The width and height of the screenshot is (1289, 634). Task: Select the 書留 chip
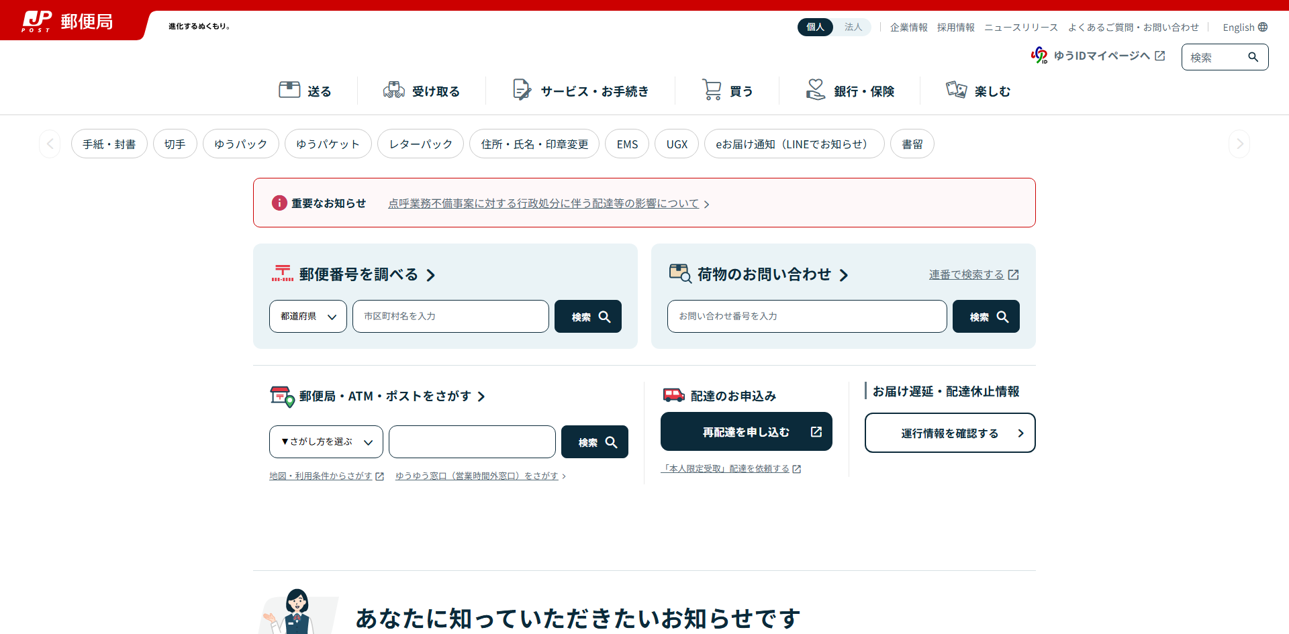912,144
